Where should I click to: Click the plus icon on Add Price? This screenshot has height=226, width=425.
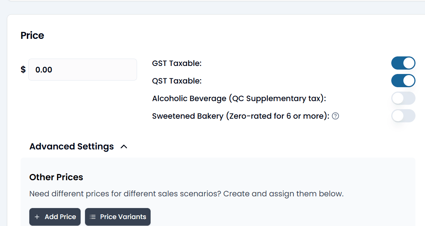(x=37, y=217)
